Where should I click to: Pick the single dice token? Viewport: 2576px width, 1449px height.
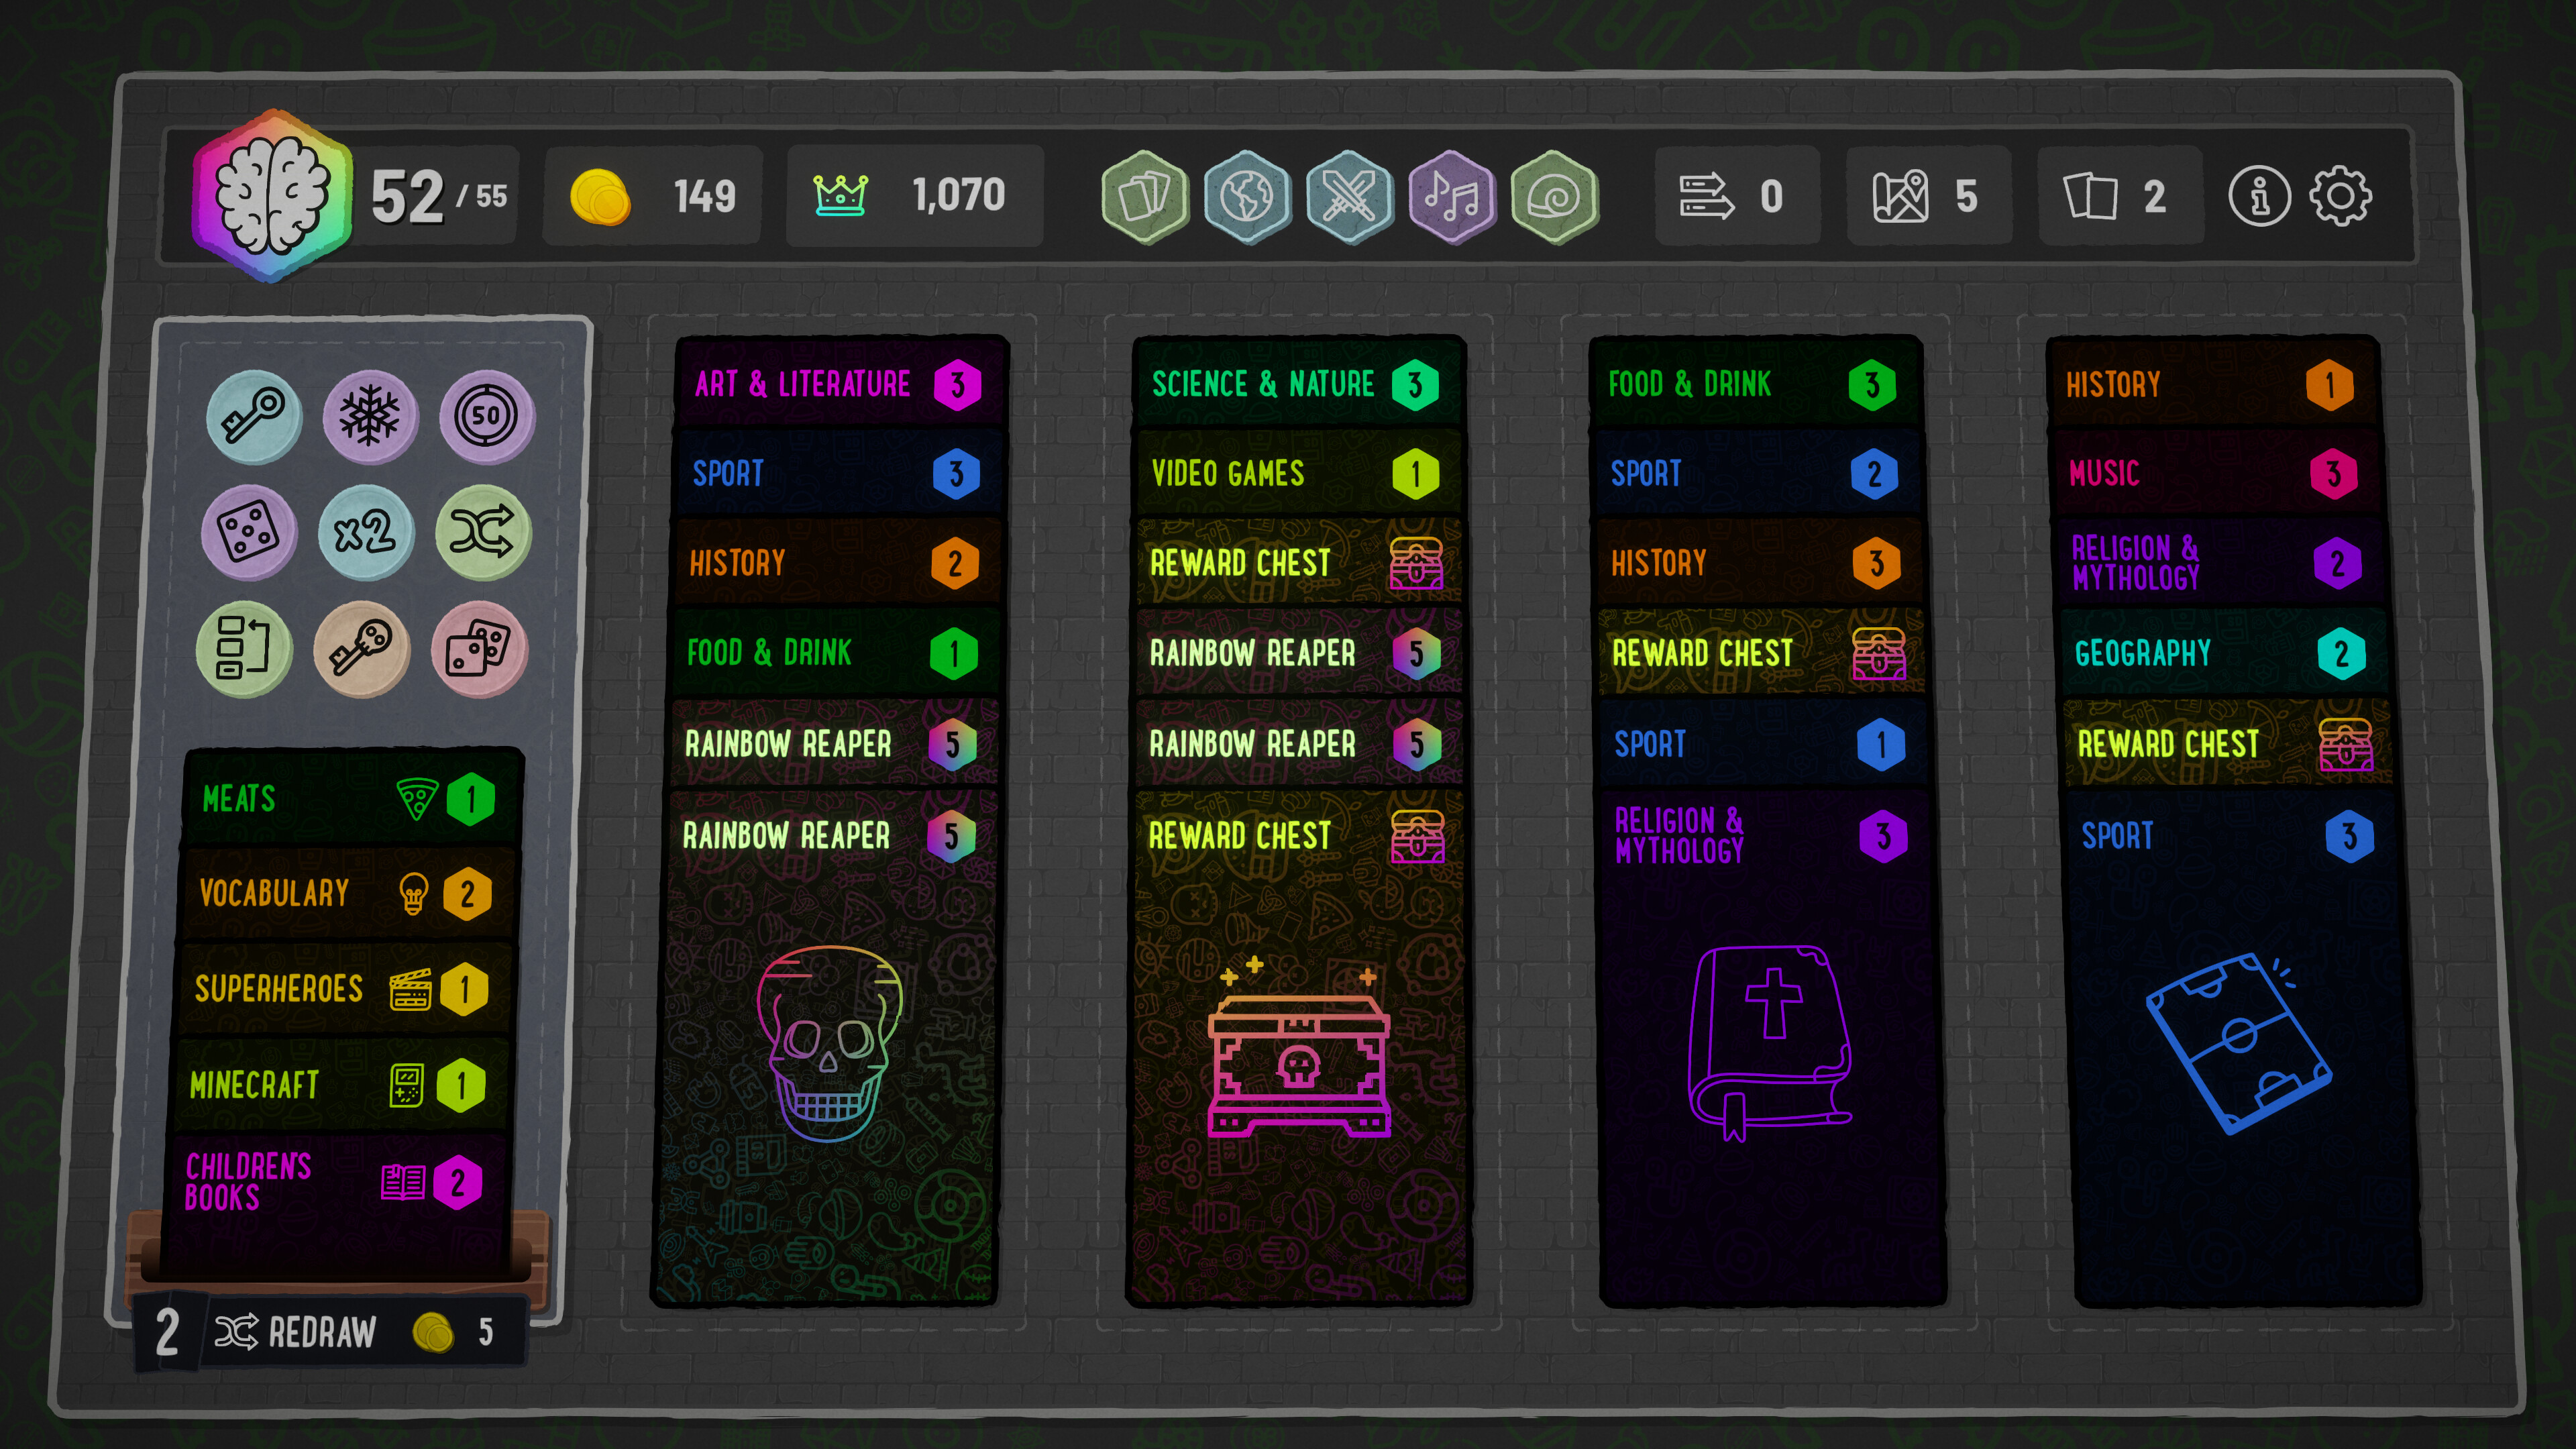(x=248, y=532)
